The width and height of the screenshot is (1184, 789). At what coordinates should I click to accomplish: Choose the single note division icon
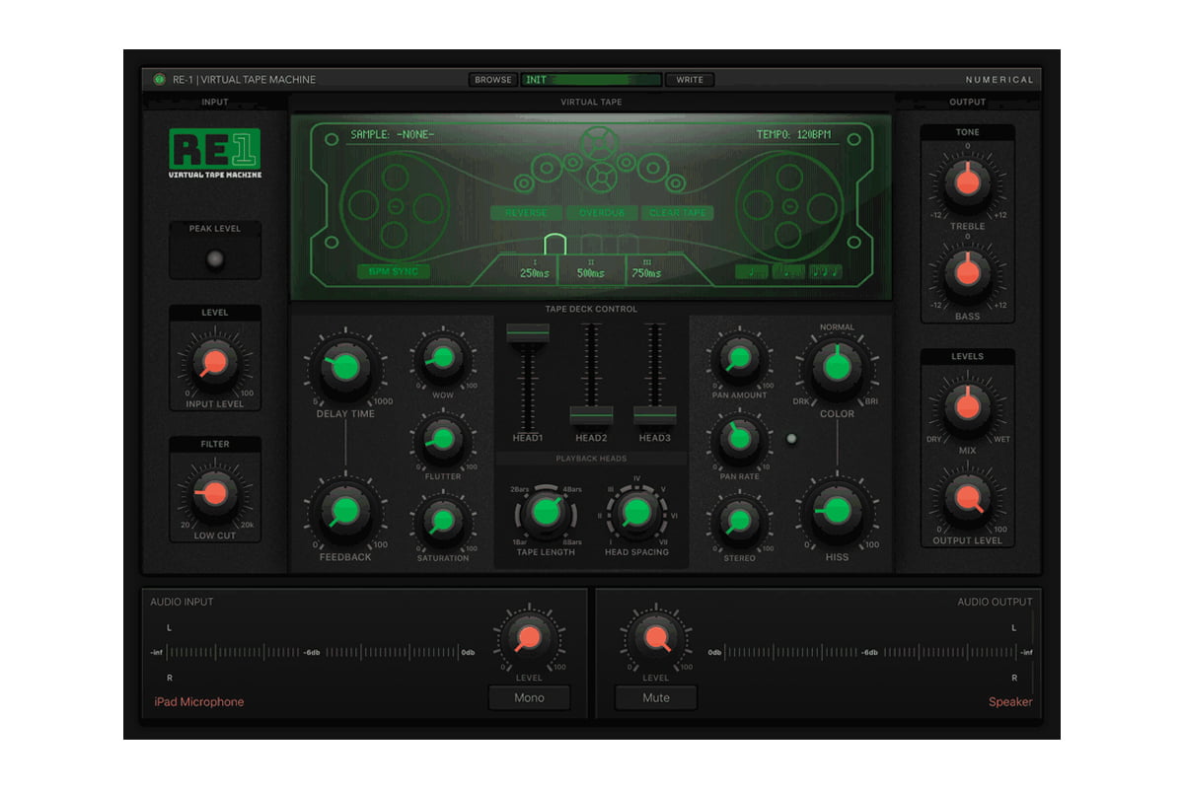[x=752, y=271]
